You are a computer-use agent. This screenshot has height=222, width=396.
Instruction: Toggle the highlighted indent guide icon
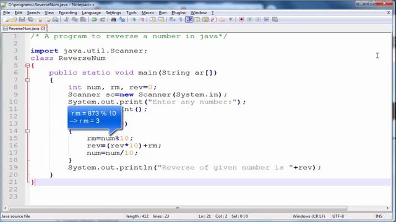[x=189, y=20]
